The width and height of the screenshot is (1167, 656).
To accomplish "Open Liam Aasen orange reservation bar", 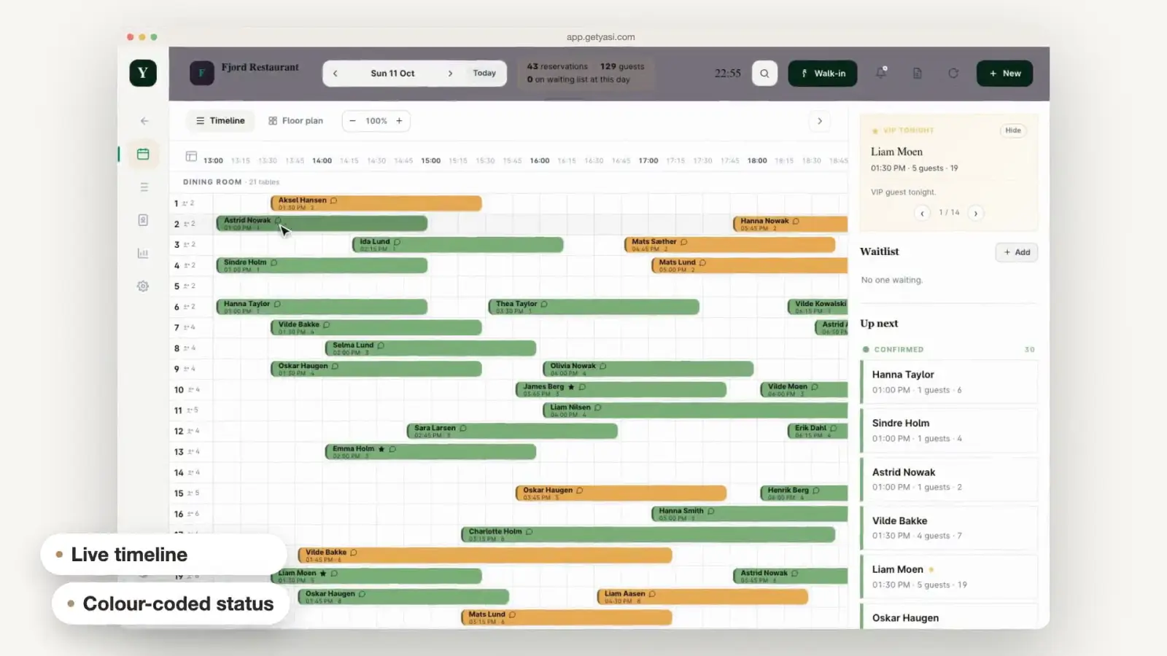I will click(x=702, y=597).
